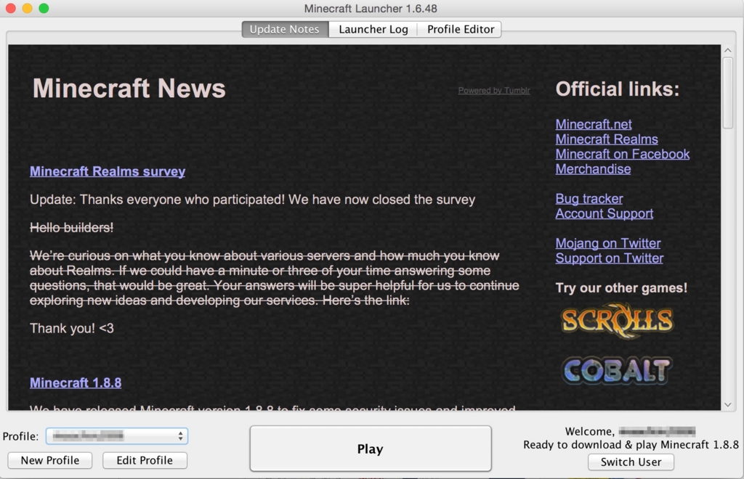The width and height of the screenshot is (744, 479).
Task: Click 'Thank you! <3' text
Action: coord(72,328)
